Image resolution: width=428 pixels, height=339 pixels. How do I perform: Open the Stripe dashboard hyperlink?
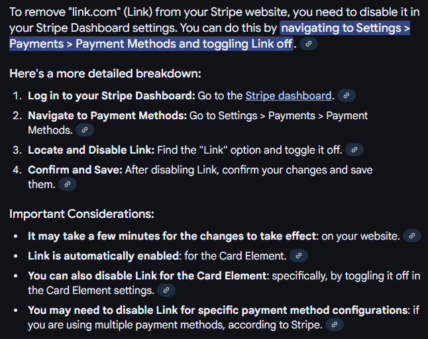coord(288,95)
